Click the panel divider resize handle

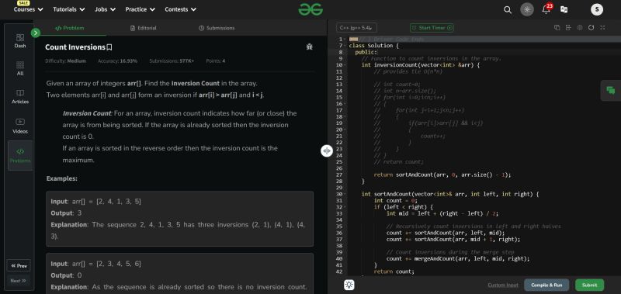click(x=327, y=150)
